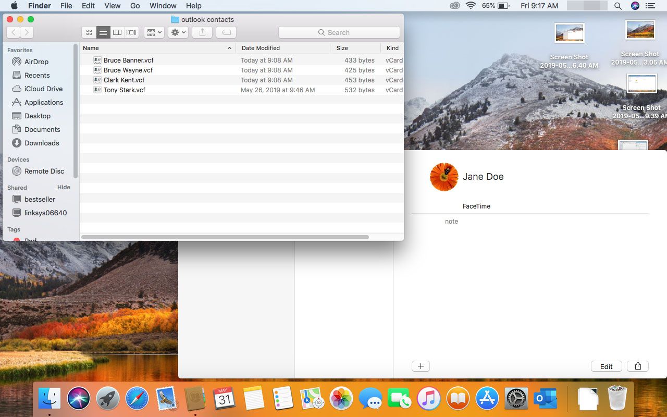Image resolution: width=667 pixels, height=417 pixels.
Task: Open the group-by arrange dropdown
Action: pyautogui.click(x=154, y=32)
